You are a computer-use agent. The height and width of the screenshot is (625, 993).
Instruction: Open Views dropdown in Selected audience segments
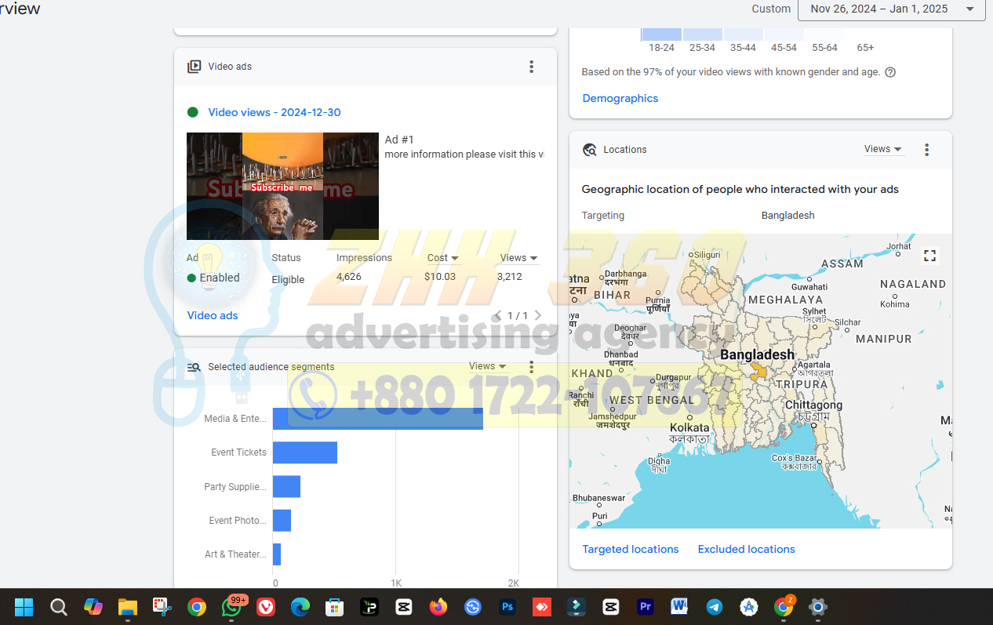[x=488, y=366]
